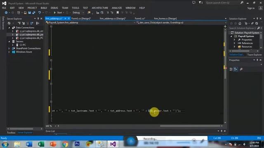This screenshot has height=148, width=264.
Task: Click the Sync with Active Document icon
Action: click(x=252, y=23)
